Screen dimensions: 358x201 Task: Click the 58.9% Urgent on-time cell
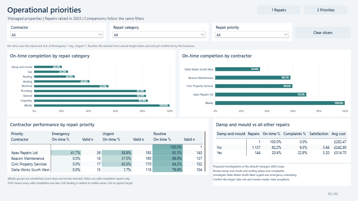click(117, 153)
